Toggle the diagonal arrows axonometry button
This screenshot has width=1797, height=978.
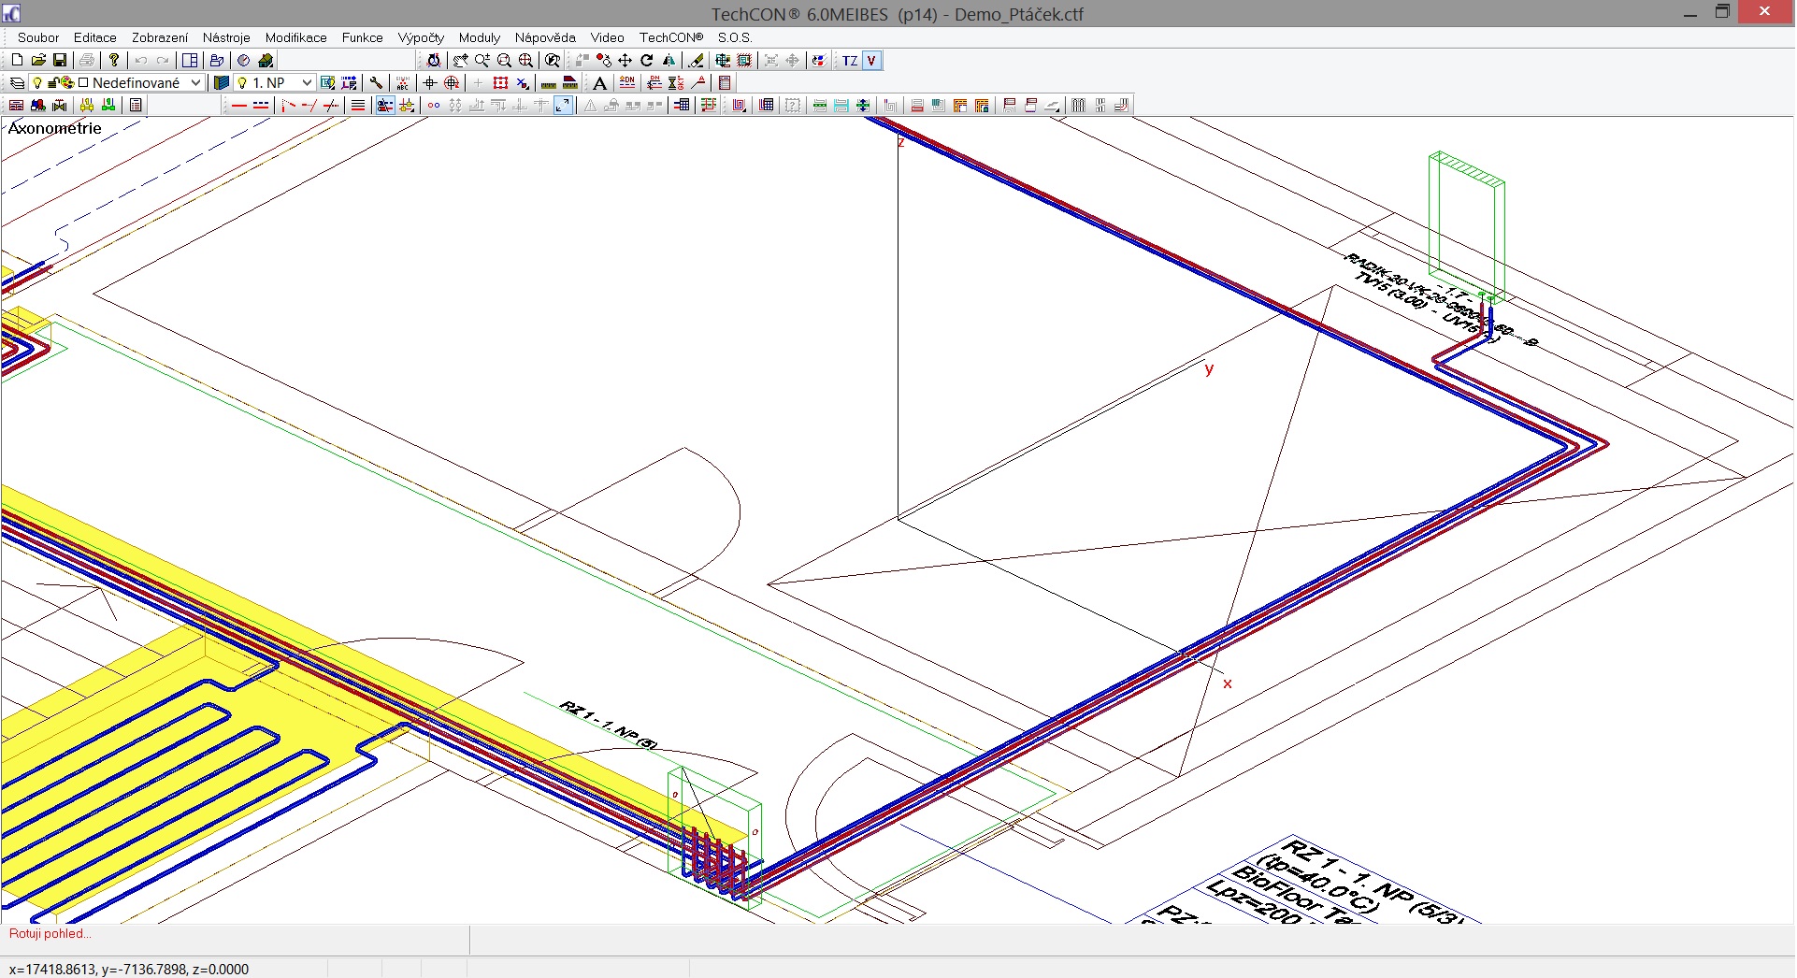pos(563,106)
